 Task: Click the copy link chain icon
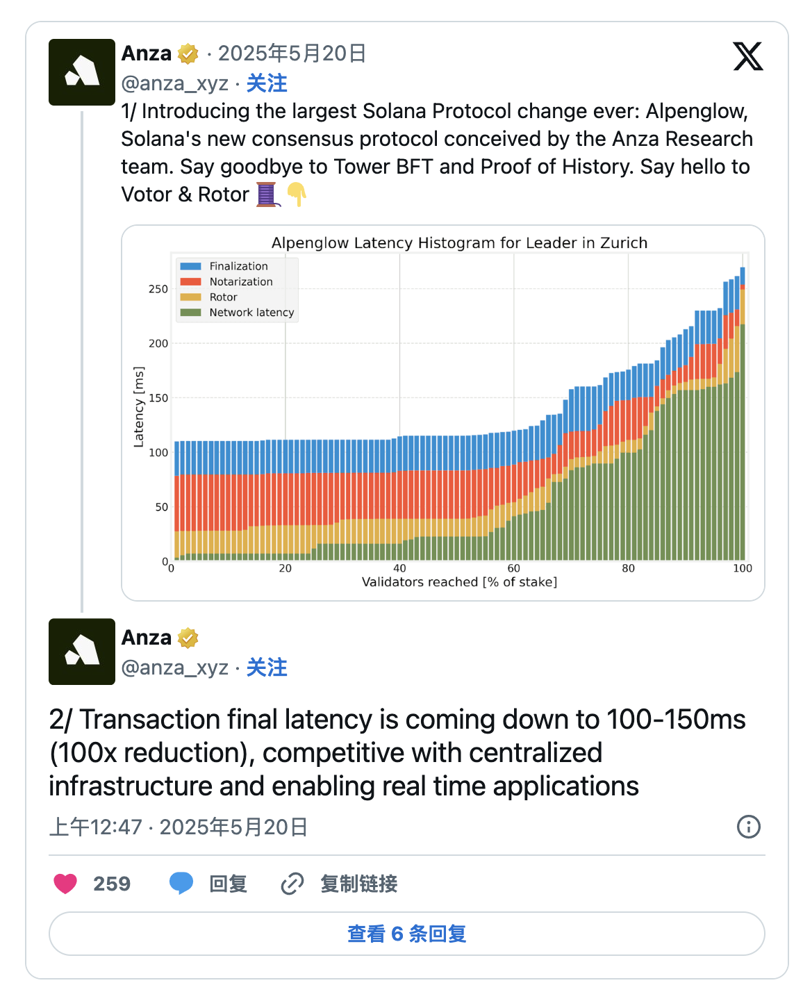point(292,884)
